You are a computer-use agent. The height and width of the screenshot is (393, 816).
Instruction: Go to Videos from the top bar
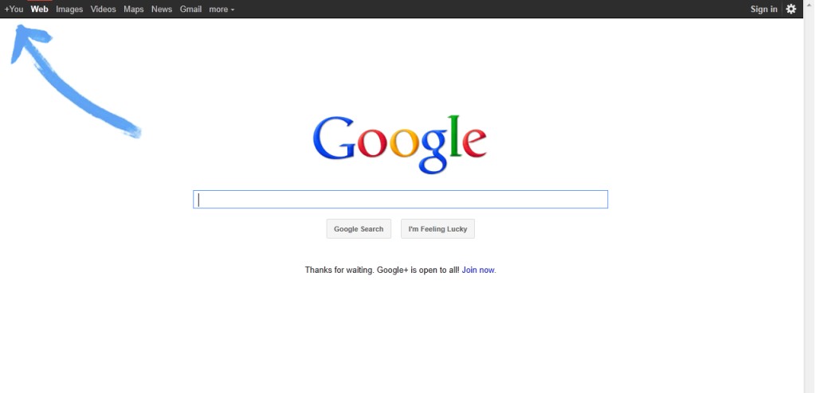(x=103, y=10)
